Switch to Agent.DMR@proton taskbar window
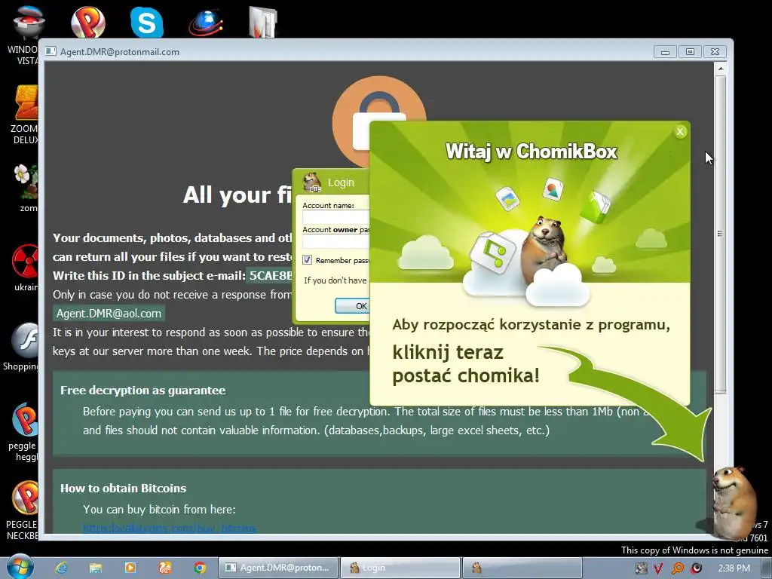772x579 pixels. [x=278, y=568]
